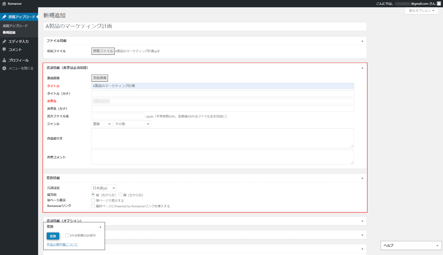
Task: Click the pin icon beside エディタ入力
Action: tap(4, 41)
